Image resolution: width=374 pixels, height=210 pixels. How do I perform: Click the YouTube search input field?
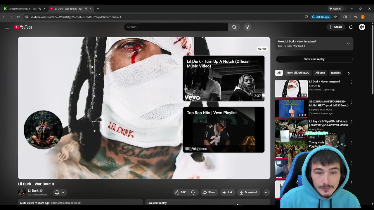point(176,27)
